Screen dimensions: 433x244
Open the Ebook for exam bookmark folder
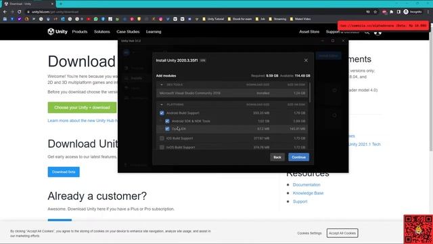coord(240,19)
